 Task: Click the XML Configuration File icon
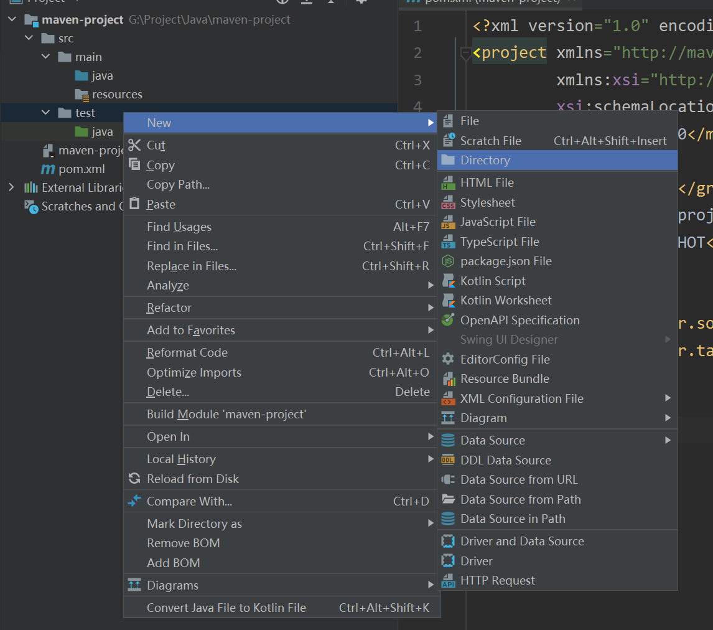click(448, 398)
